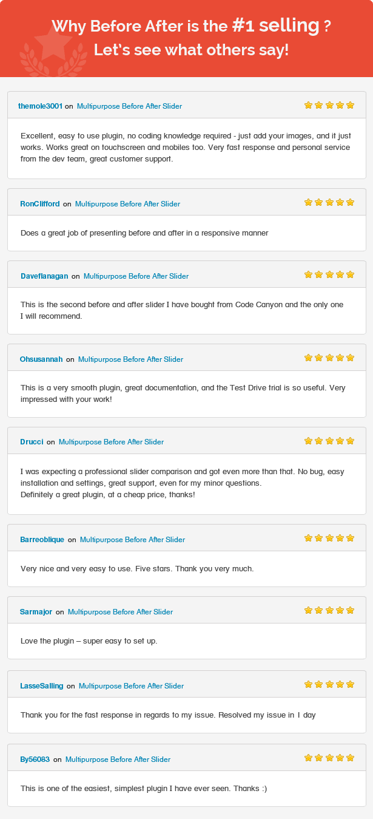This screenshot has height=819, width=373.
Task: Click the star rating on themole3001's review
Action: click(329, 105)
